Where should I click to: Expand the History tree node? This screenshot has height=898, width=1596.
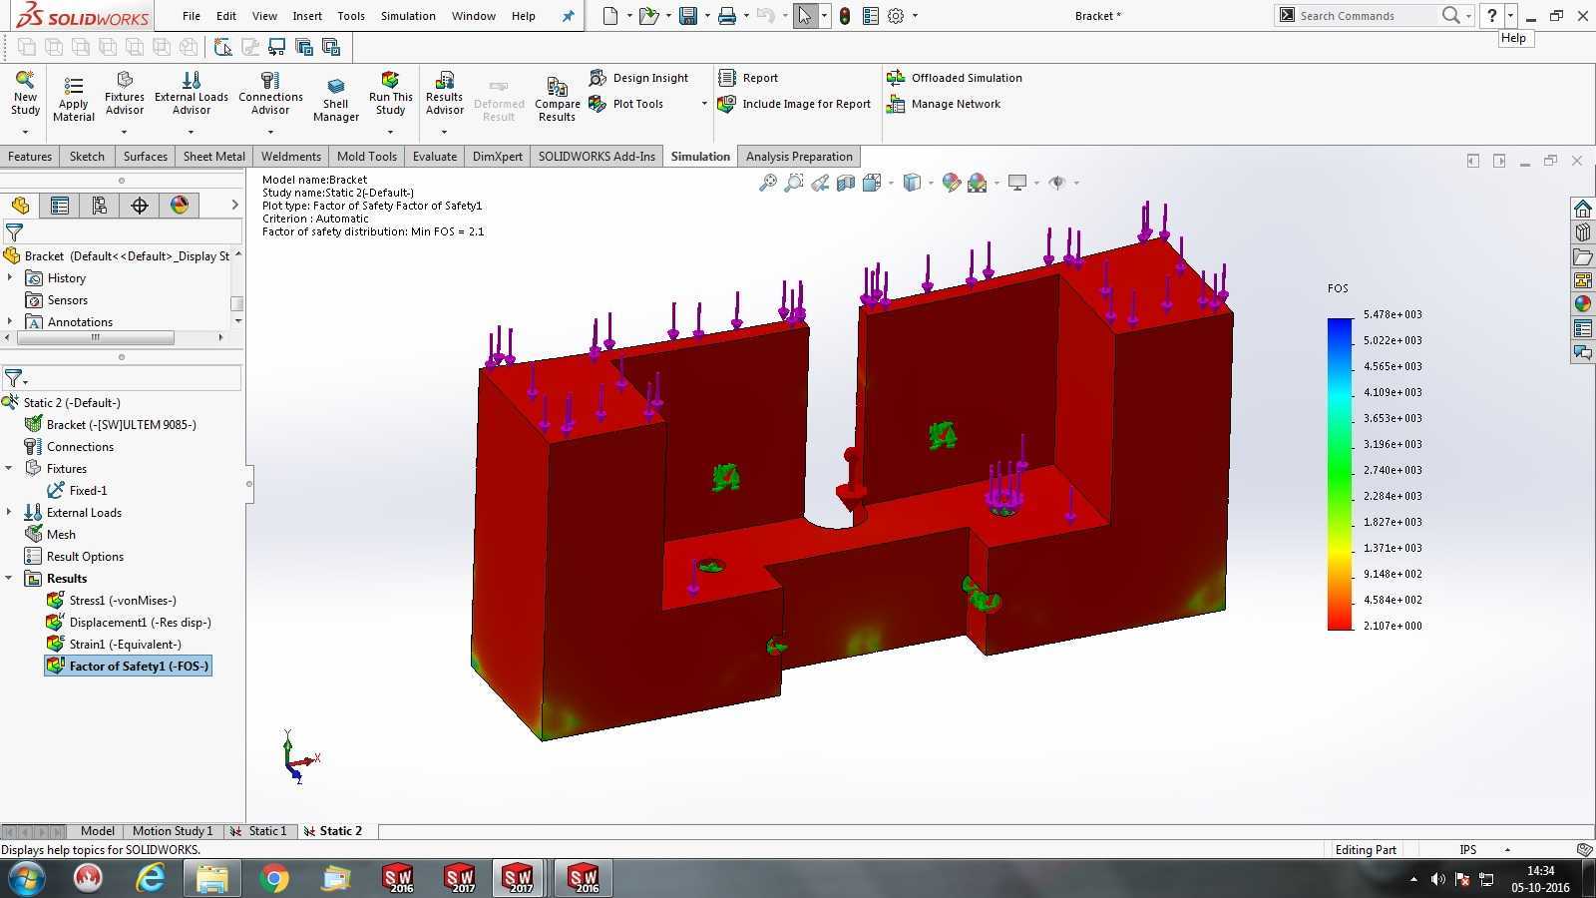(10, 277)
